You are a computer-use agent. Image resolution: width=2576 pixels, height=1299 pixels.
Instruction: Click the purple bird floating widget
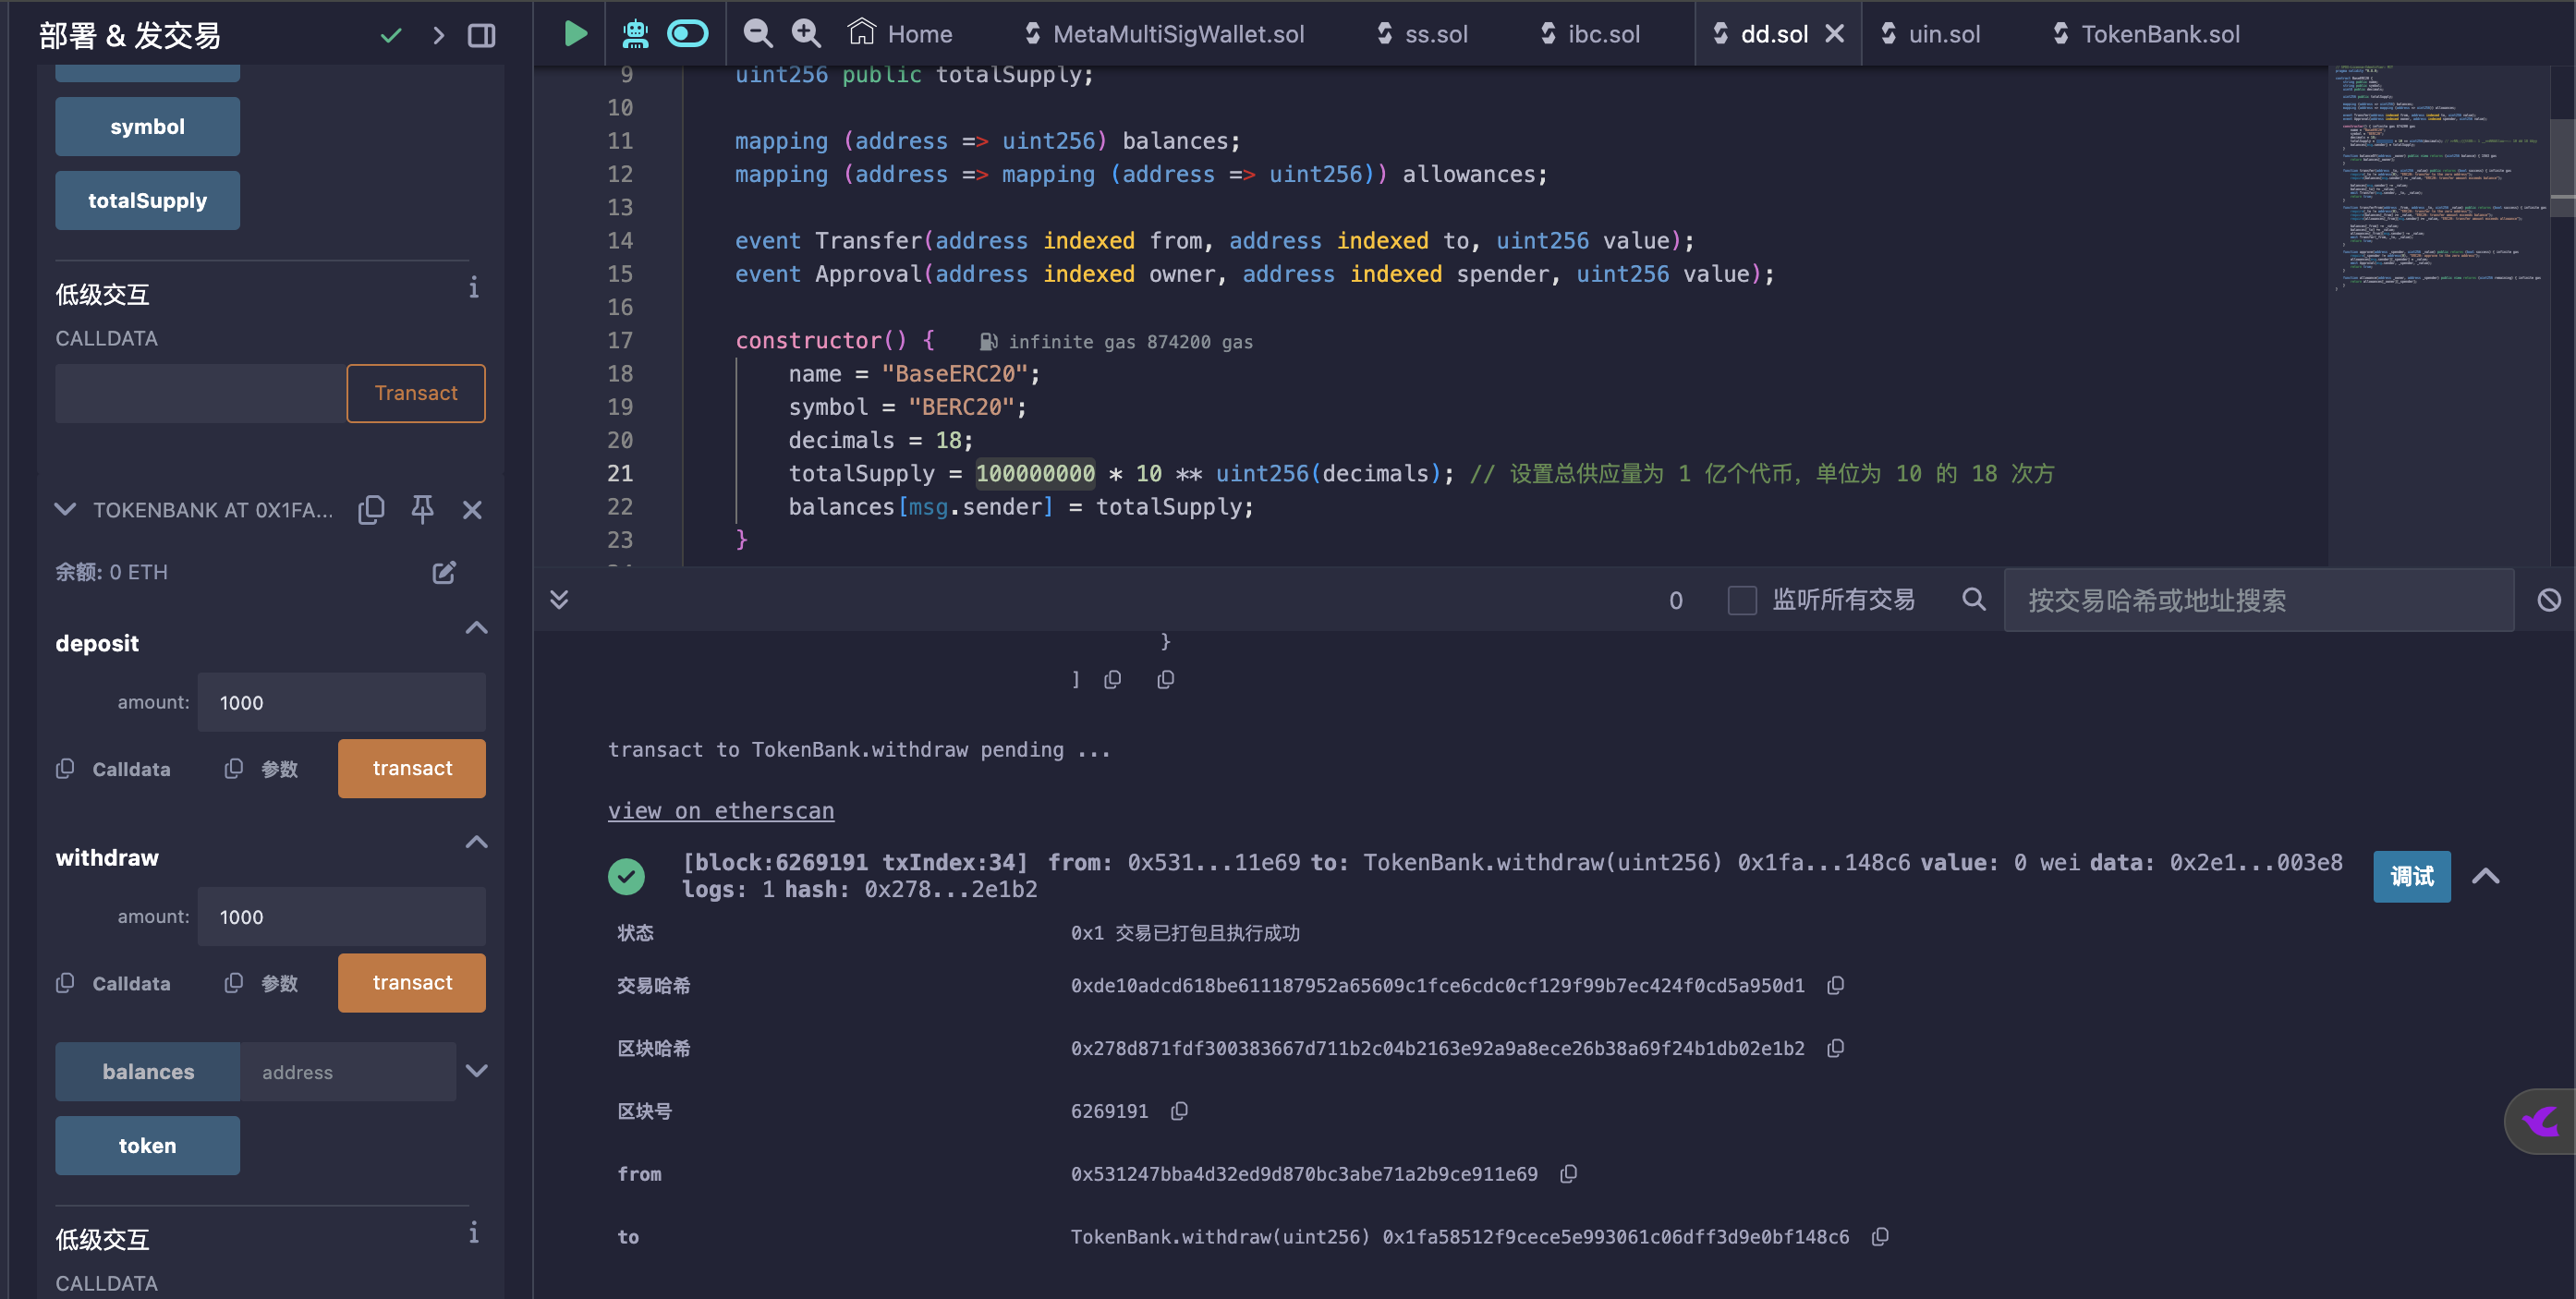2541,1121
